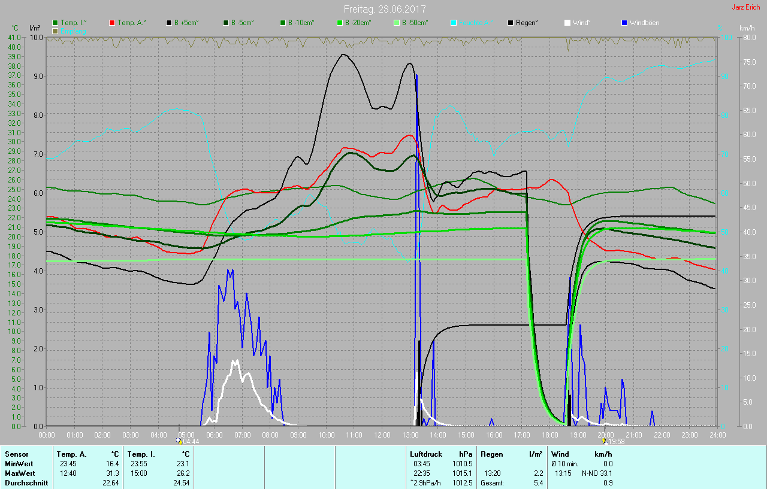Click the "B -10cm*" legend label
The width and height of the screenshot is (767, 489).
point(301,23)
